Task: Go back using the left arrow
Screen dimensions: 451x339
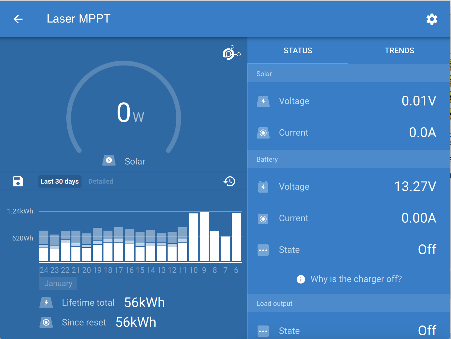Action: pyautogui.click(x=18, y=19)
